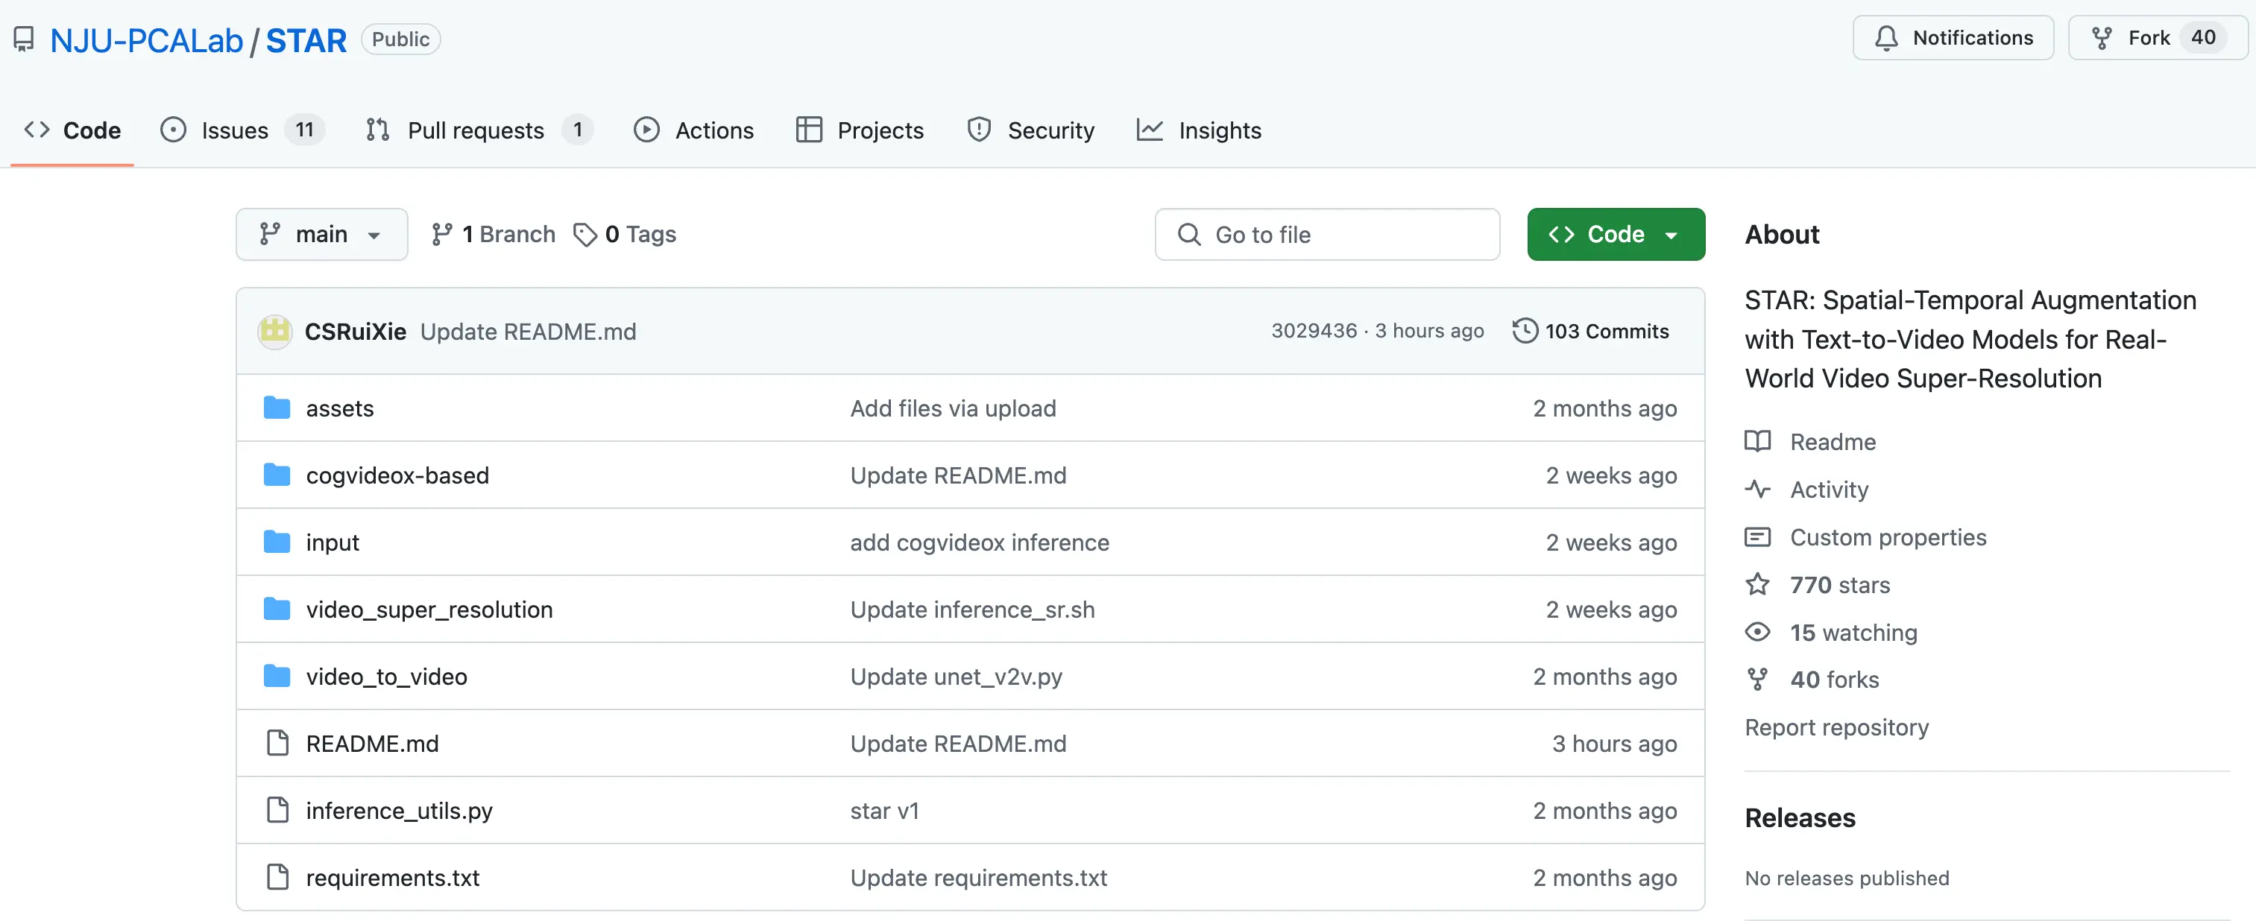2256x921 pixels.
Task: Click the Security shield icon
Action: (979, 130)
